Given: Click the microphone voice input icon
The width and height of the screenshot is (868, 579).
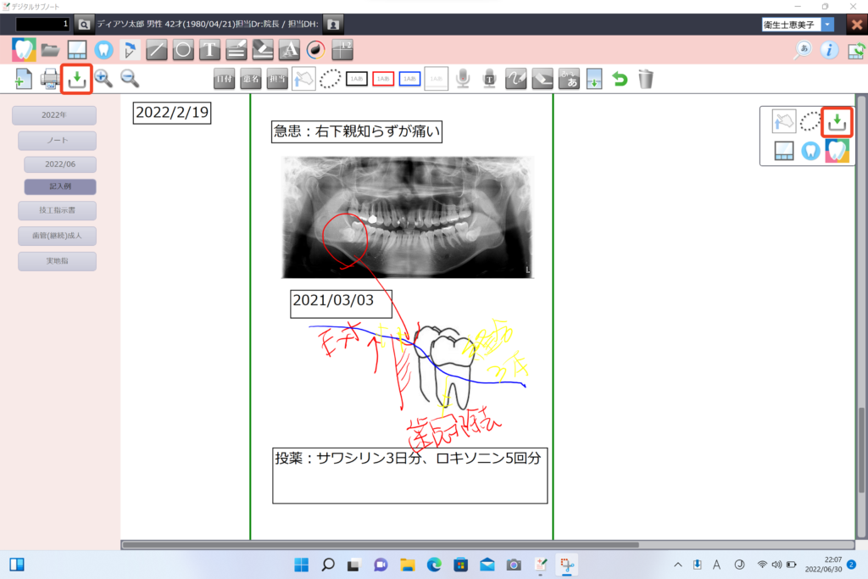Looking at the screenshot, I should (463, 79).
